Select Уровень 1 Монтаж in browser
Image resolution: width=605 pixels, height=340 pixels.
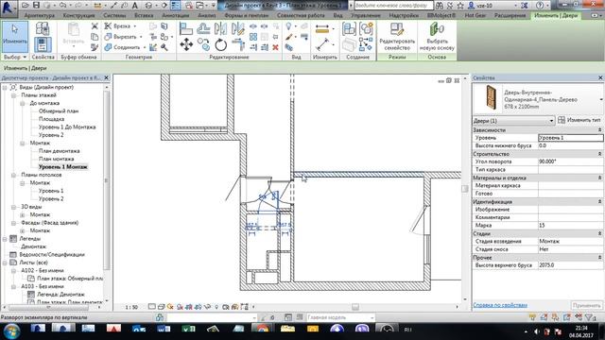(x=63, y=167)
